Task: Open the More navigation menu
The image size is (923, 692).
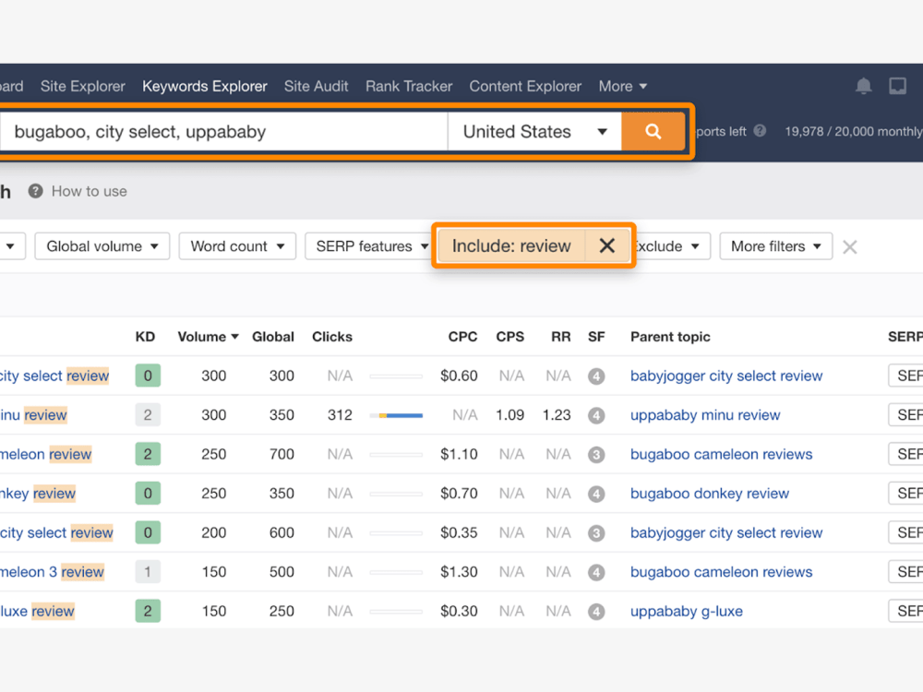Action: click(622, 87)
